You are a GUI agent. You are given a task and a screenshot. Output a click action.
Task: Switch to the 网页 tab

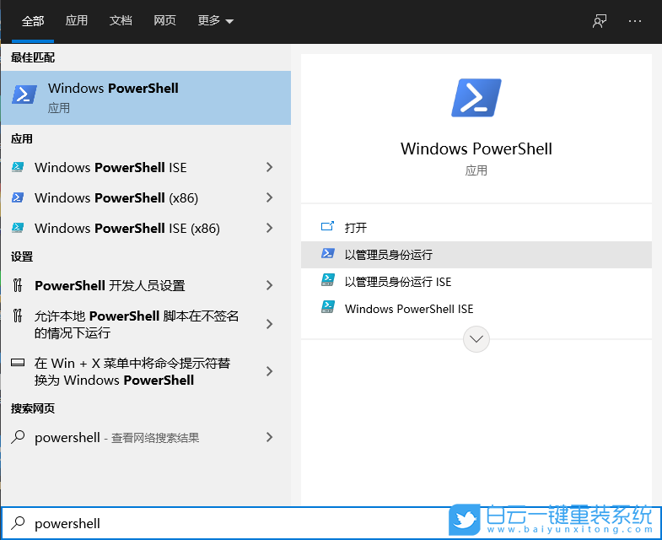tap(164, 20)
